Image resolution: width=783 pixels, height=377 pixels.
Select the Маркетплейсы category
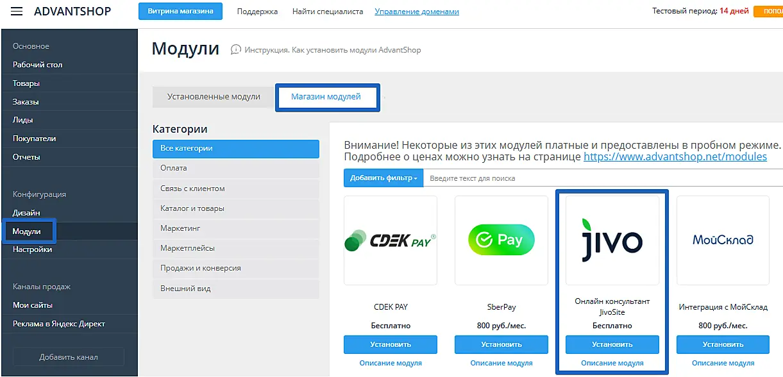pyautogui.click(x=235, y=248)
